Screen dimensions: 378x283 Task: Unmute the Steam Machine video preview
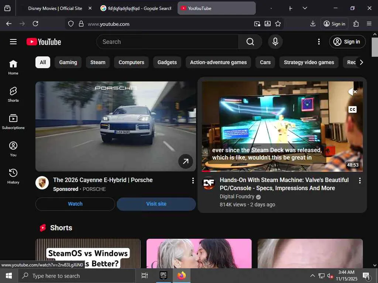pos(353,92)
